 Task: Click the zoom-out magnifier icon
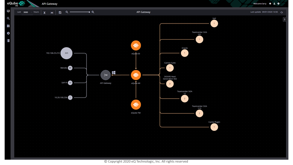[x=67, y=12]
